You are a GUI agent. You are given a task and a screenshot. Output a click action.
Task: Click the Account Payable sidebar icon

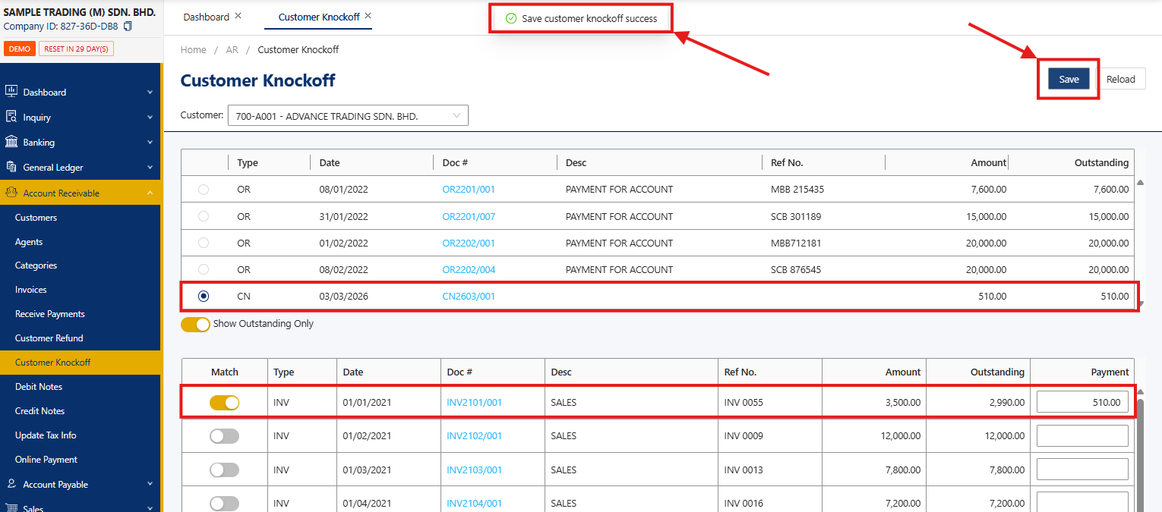pyautogui.click(x=11, y=484)
